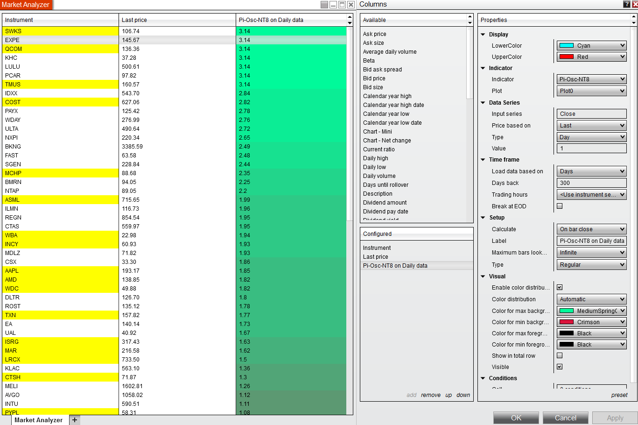The width and height of the screenshot is (638, 425).
Task: Disable "Enable color distribution"
Action: tap(559, 287)
